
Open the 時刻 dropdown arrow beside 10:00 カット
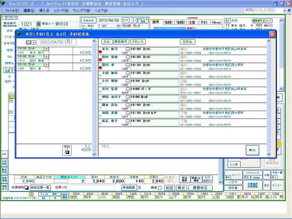119,26
